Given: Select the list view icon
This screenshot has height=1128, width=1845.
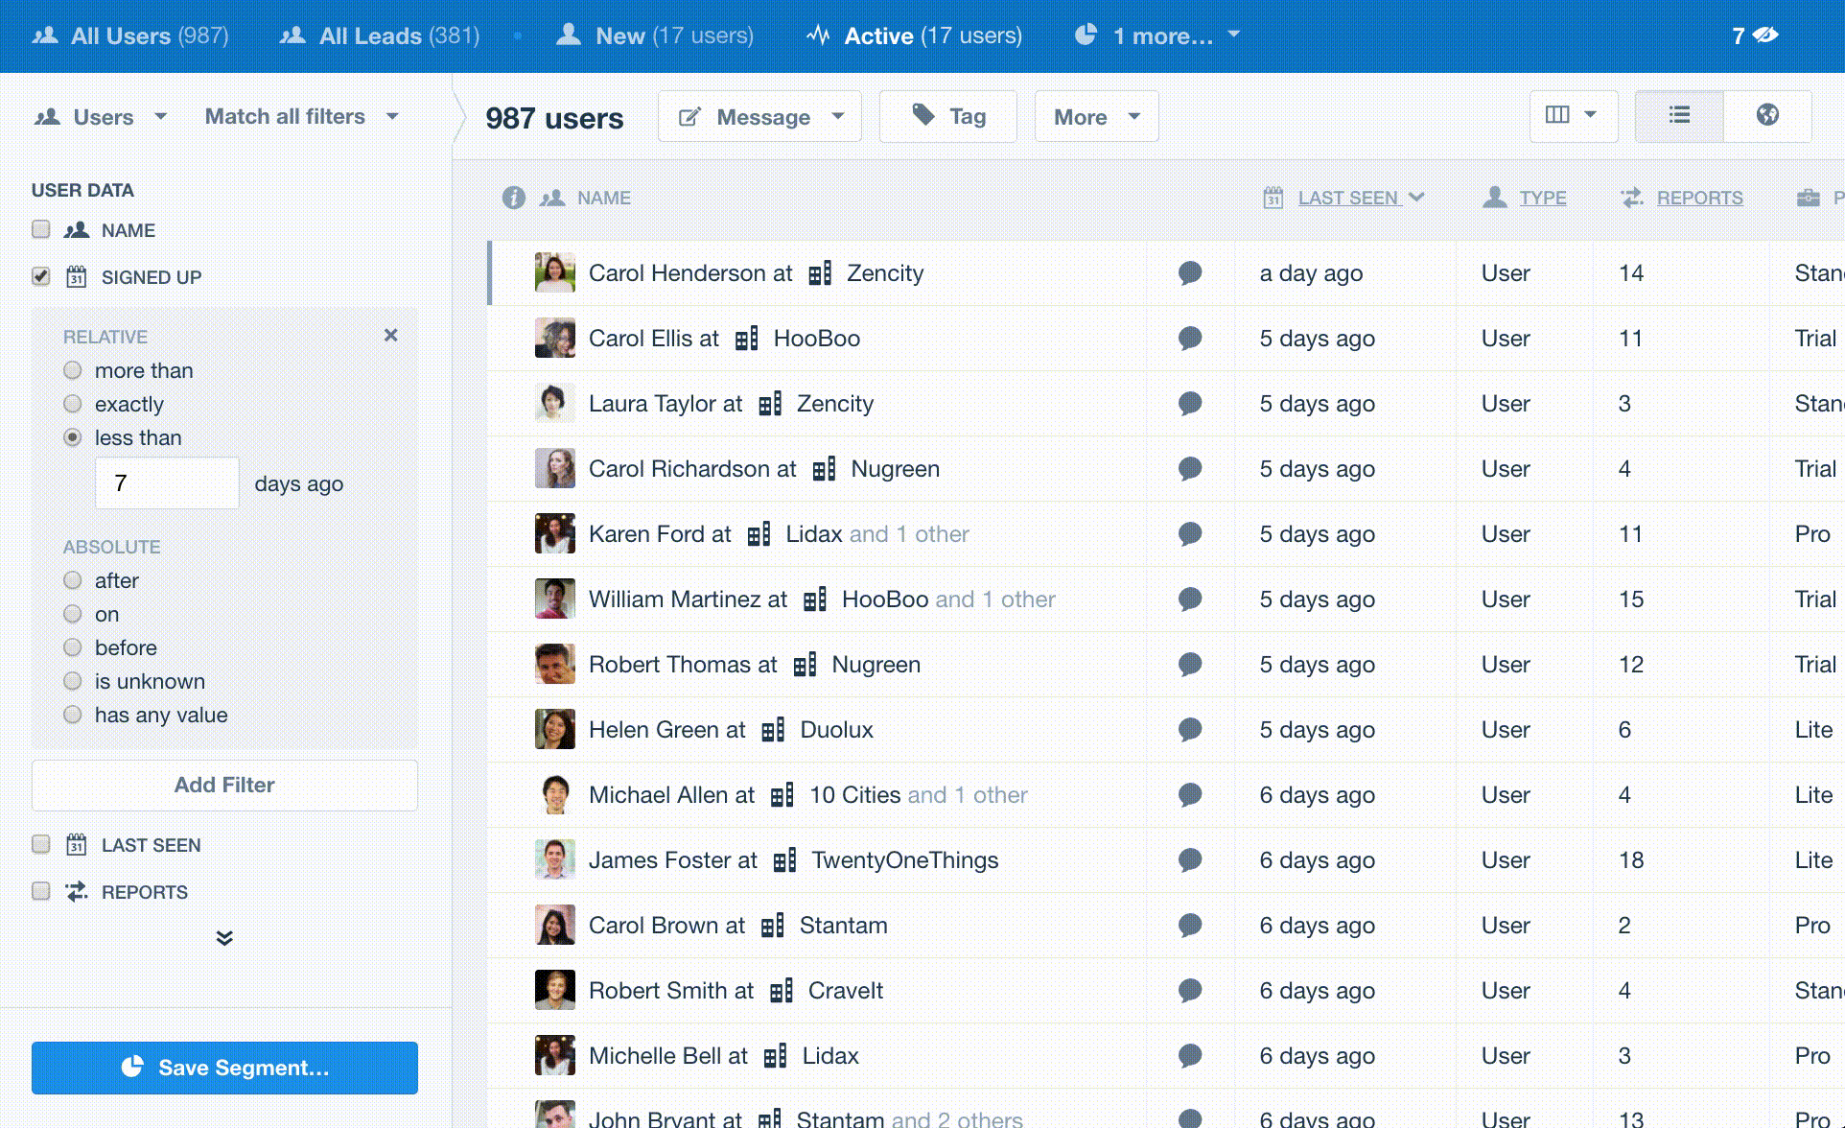Looking at the screenshot, I should point(1678,116).
